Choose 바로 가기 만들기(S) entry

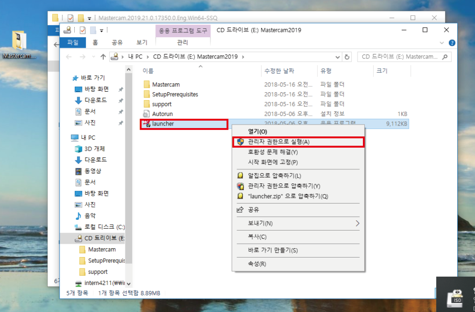tap(298, 250)
